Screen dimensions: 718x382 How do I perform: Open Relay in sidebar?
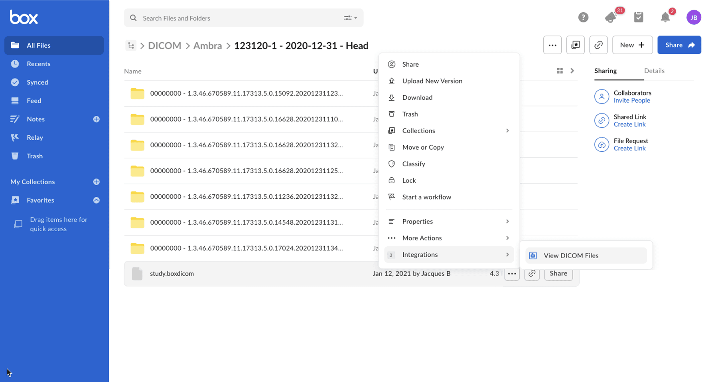point(54,138)
